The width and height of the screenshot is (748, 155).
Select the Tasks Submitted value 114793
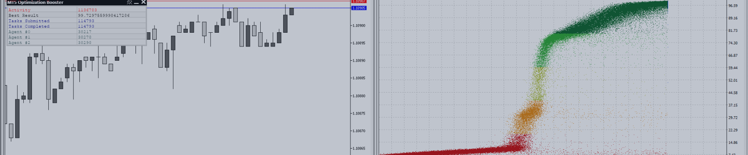[86, 21]
